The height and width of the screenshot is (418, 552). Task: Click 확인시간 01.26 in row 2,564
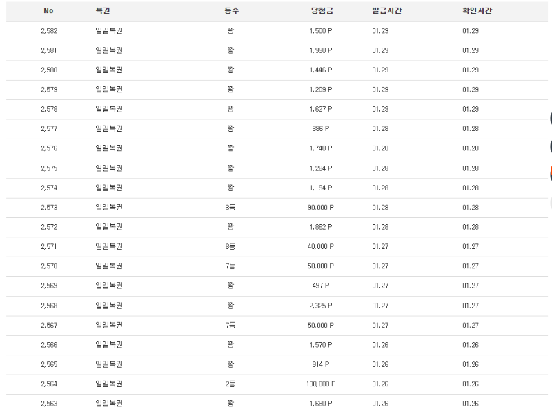pyautogui.click(x=471, y=384)
